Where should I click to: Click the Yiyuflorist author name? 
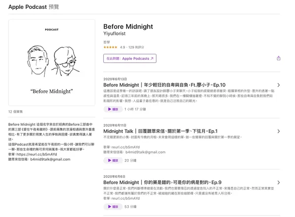pyautogui.click(x=115, y=34)
